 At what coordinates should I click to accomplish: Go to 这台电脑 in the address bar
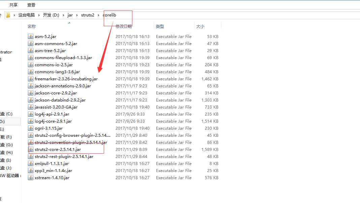point(27,15)
